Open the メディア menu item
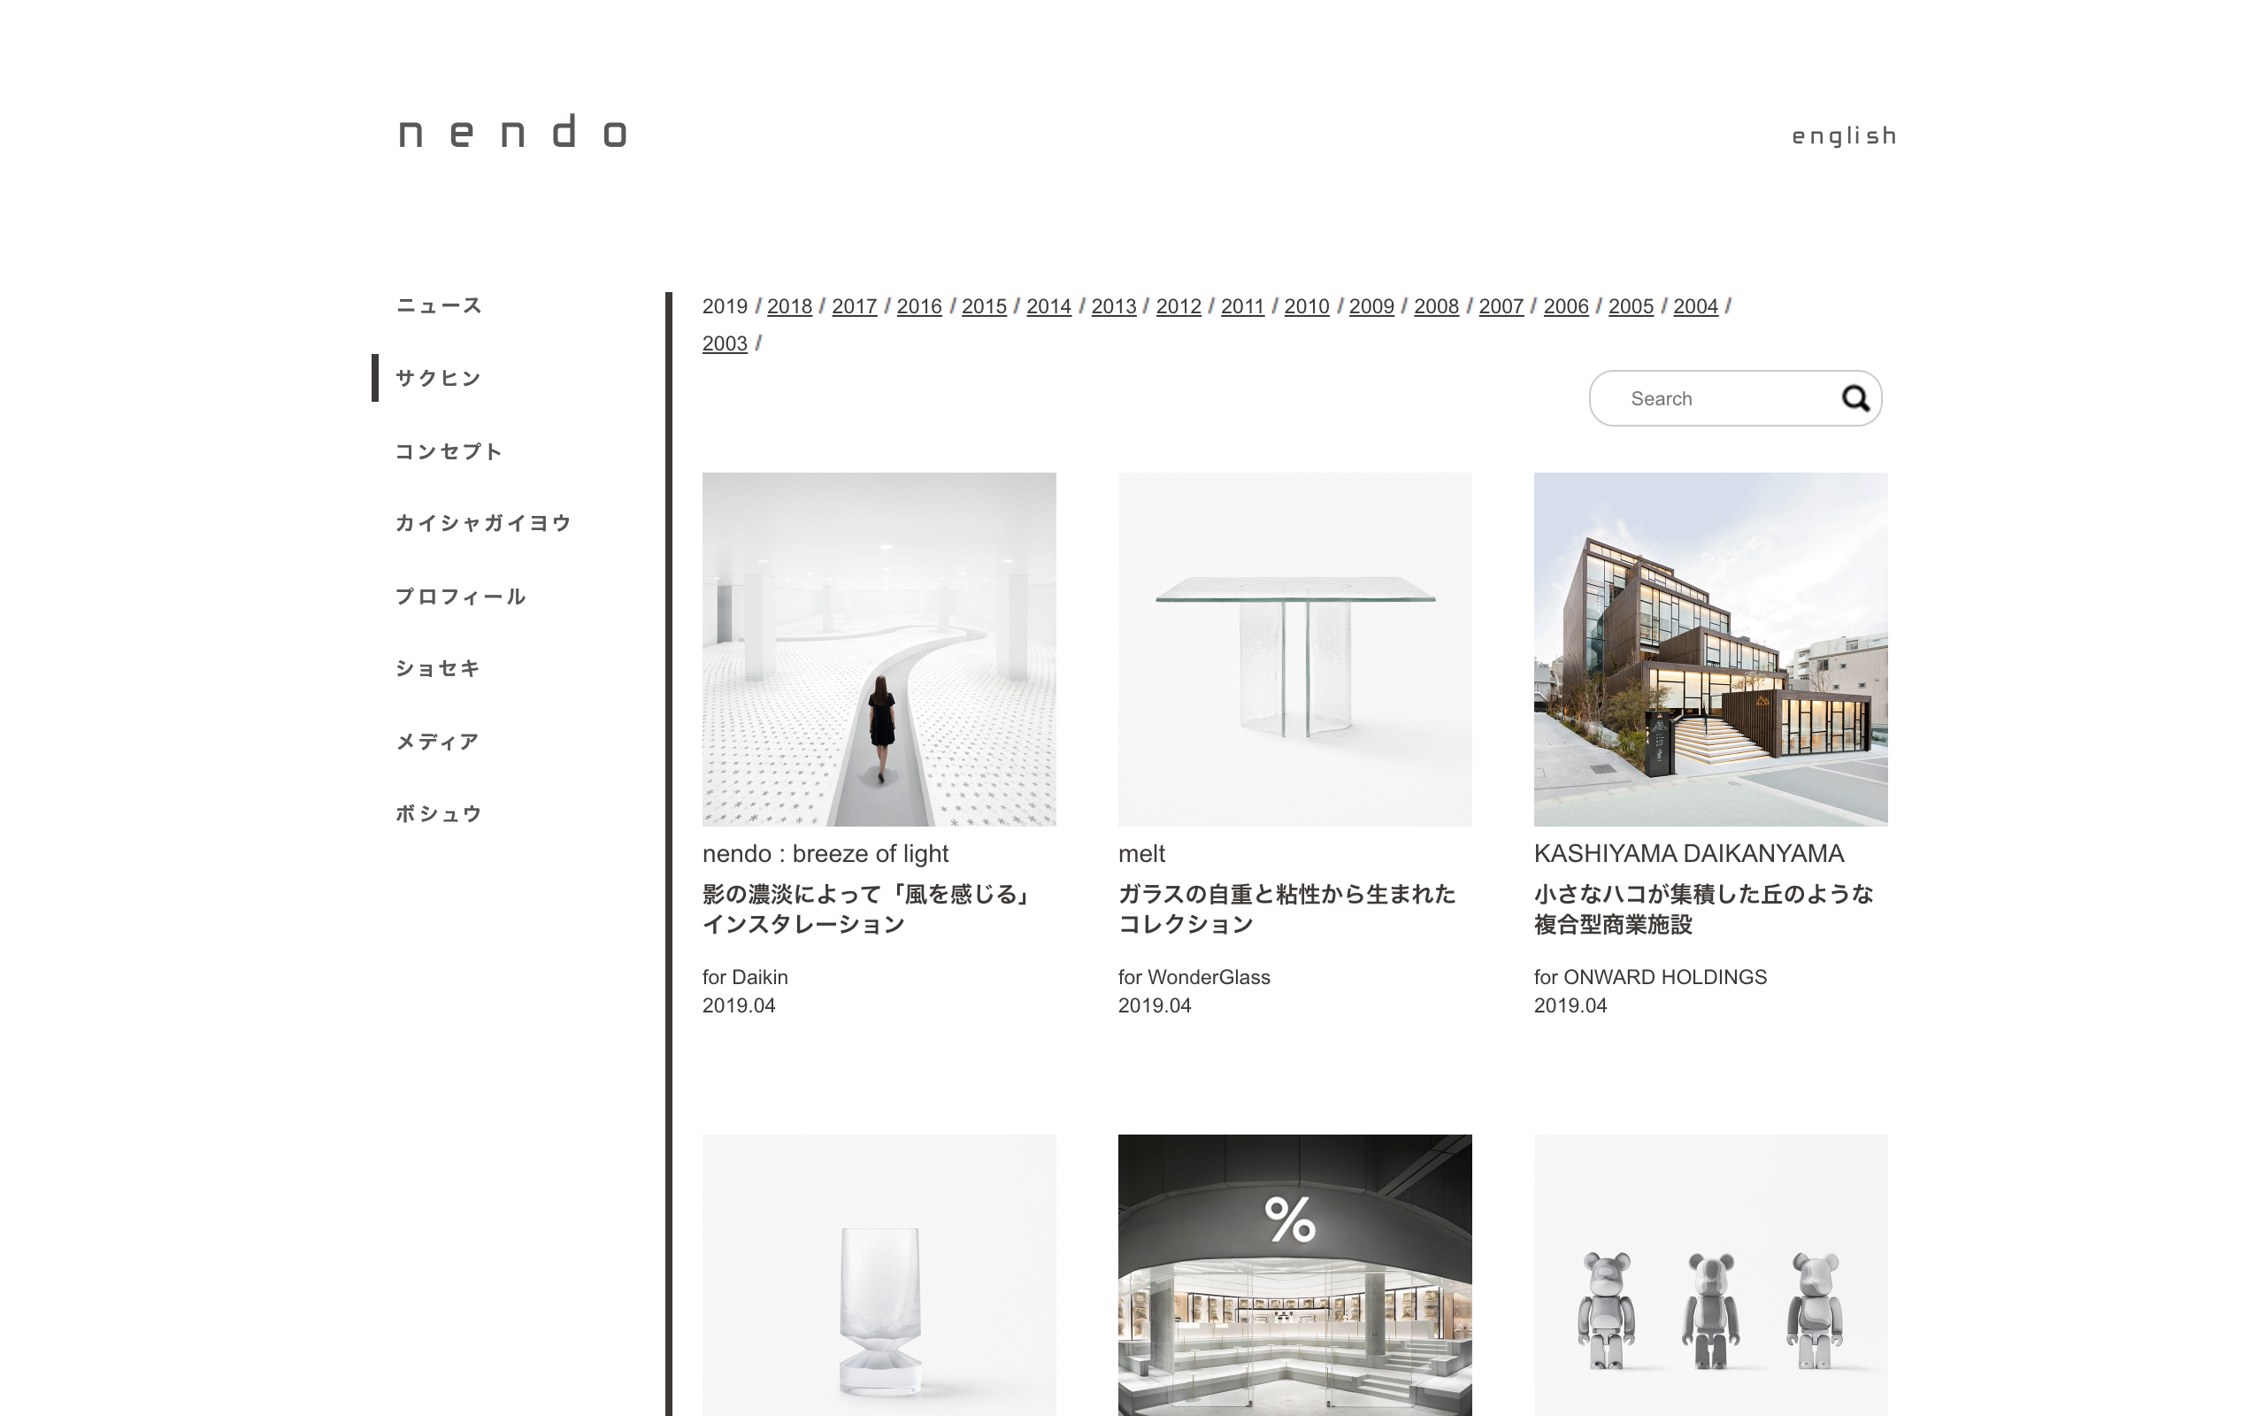2265x1416 pixels. (x=437, y=742)
